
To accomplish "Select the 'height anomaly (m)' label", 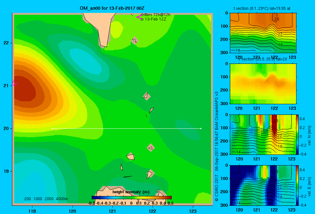I will [131, 192].
